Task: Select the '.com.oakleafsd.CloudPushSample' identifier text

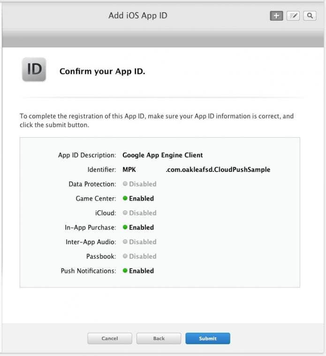Action: 218,170
